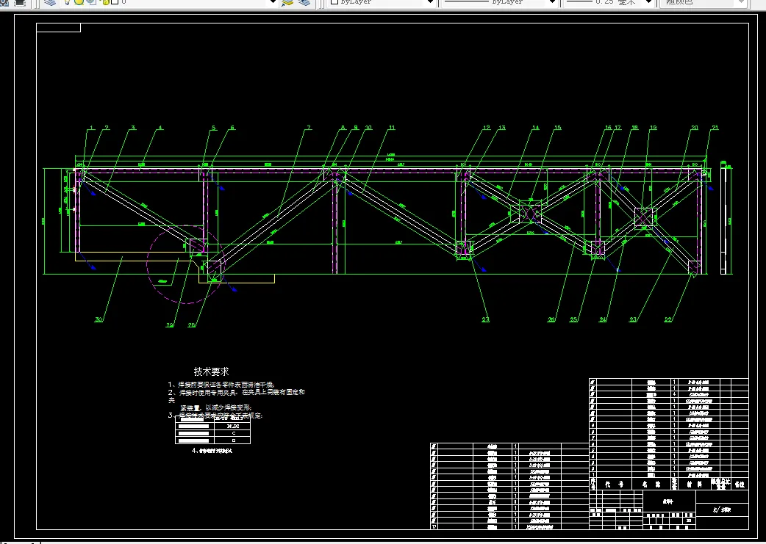Click part balloon number 9
Image resolution: width=766 pixels, height=544 pixels.
click(x=356, y=128)
